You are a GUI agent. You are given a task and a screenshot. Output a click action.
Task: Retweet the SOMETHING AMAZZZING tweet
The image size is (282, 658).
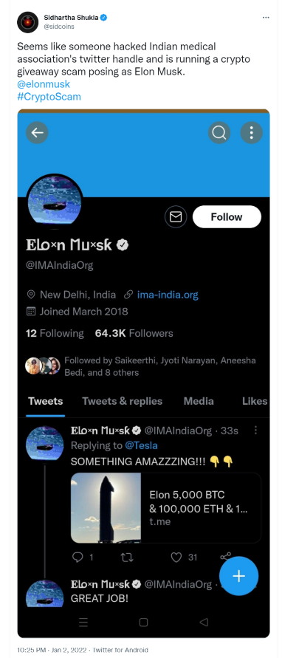coord(127,558)
